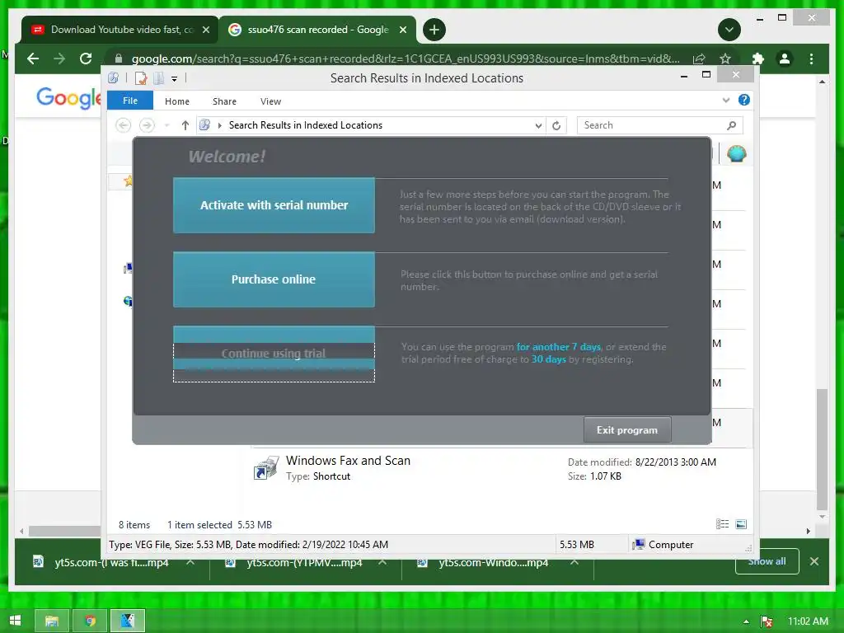
Task: Click the Windows Fax and Scan shortcut icon
Action: pyautogui.click(x=266, y=468)
